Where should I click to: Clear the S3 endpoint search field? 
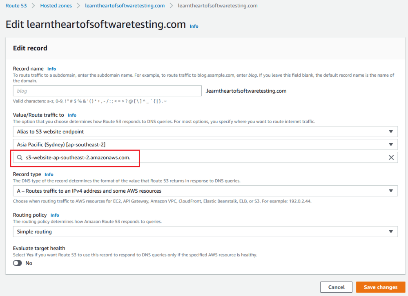click(x=391, y=158)
